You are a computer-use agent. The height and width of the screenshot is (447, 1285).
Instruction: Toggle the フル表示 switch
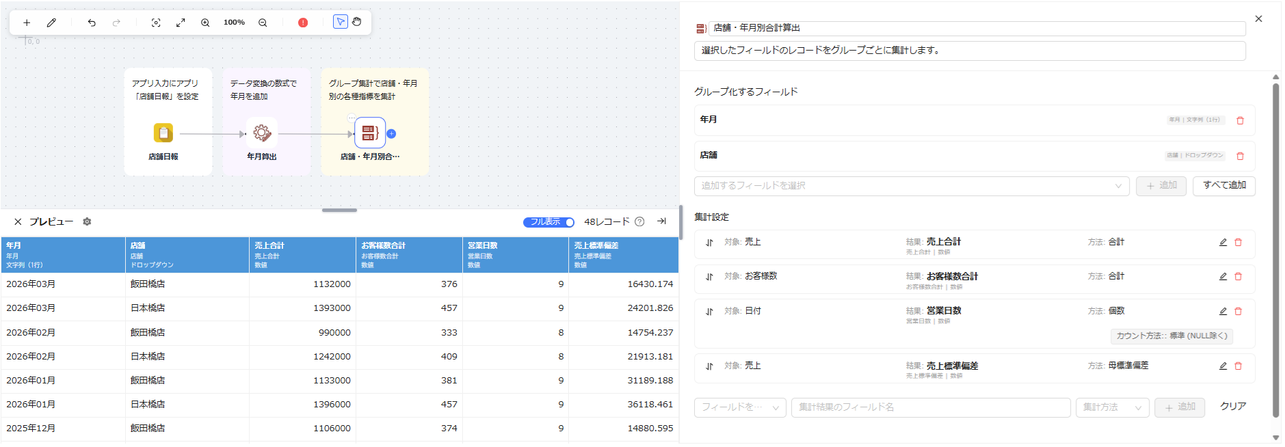(x=548, y=221)
